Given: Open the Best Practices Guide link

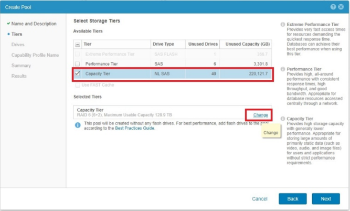Looking at the screenshot, I should (135, 128).
